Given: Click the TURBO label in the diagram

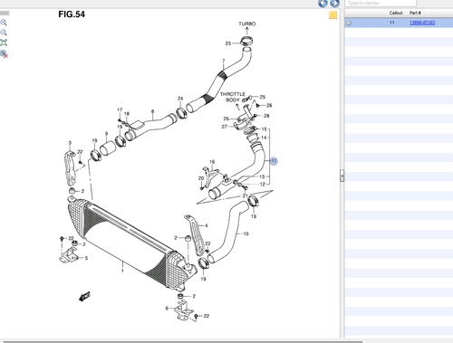Looking at the screenshot, I should pos(247,24).
